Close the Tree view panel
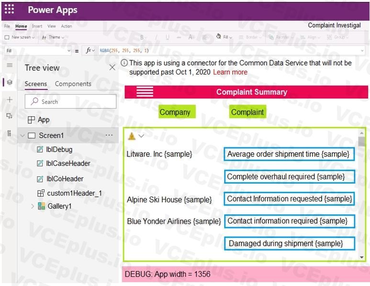The height and width of the screenshot is (286, 370). (x=112, y=67)
